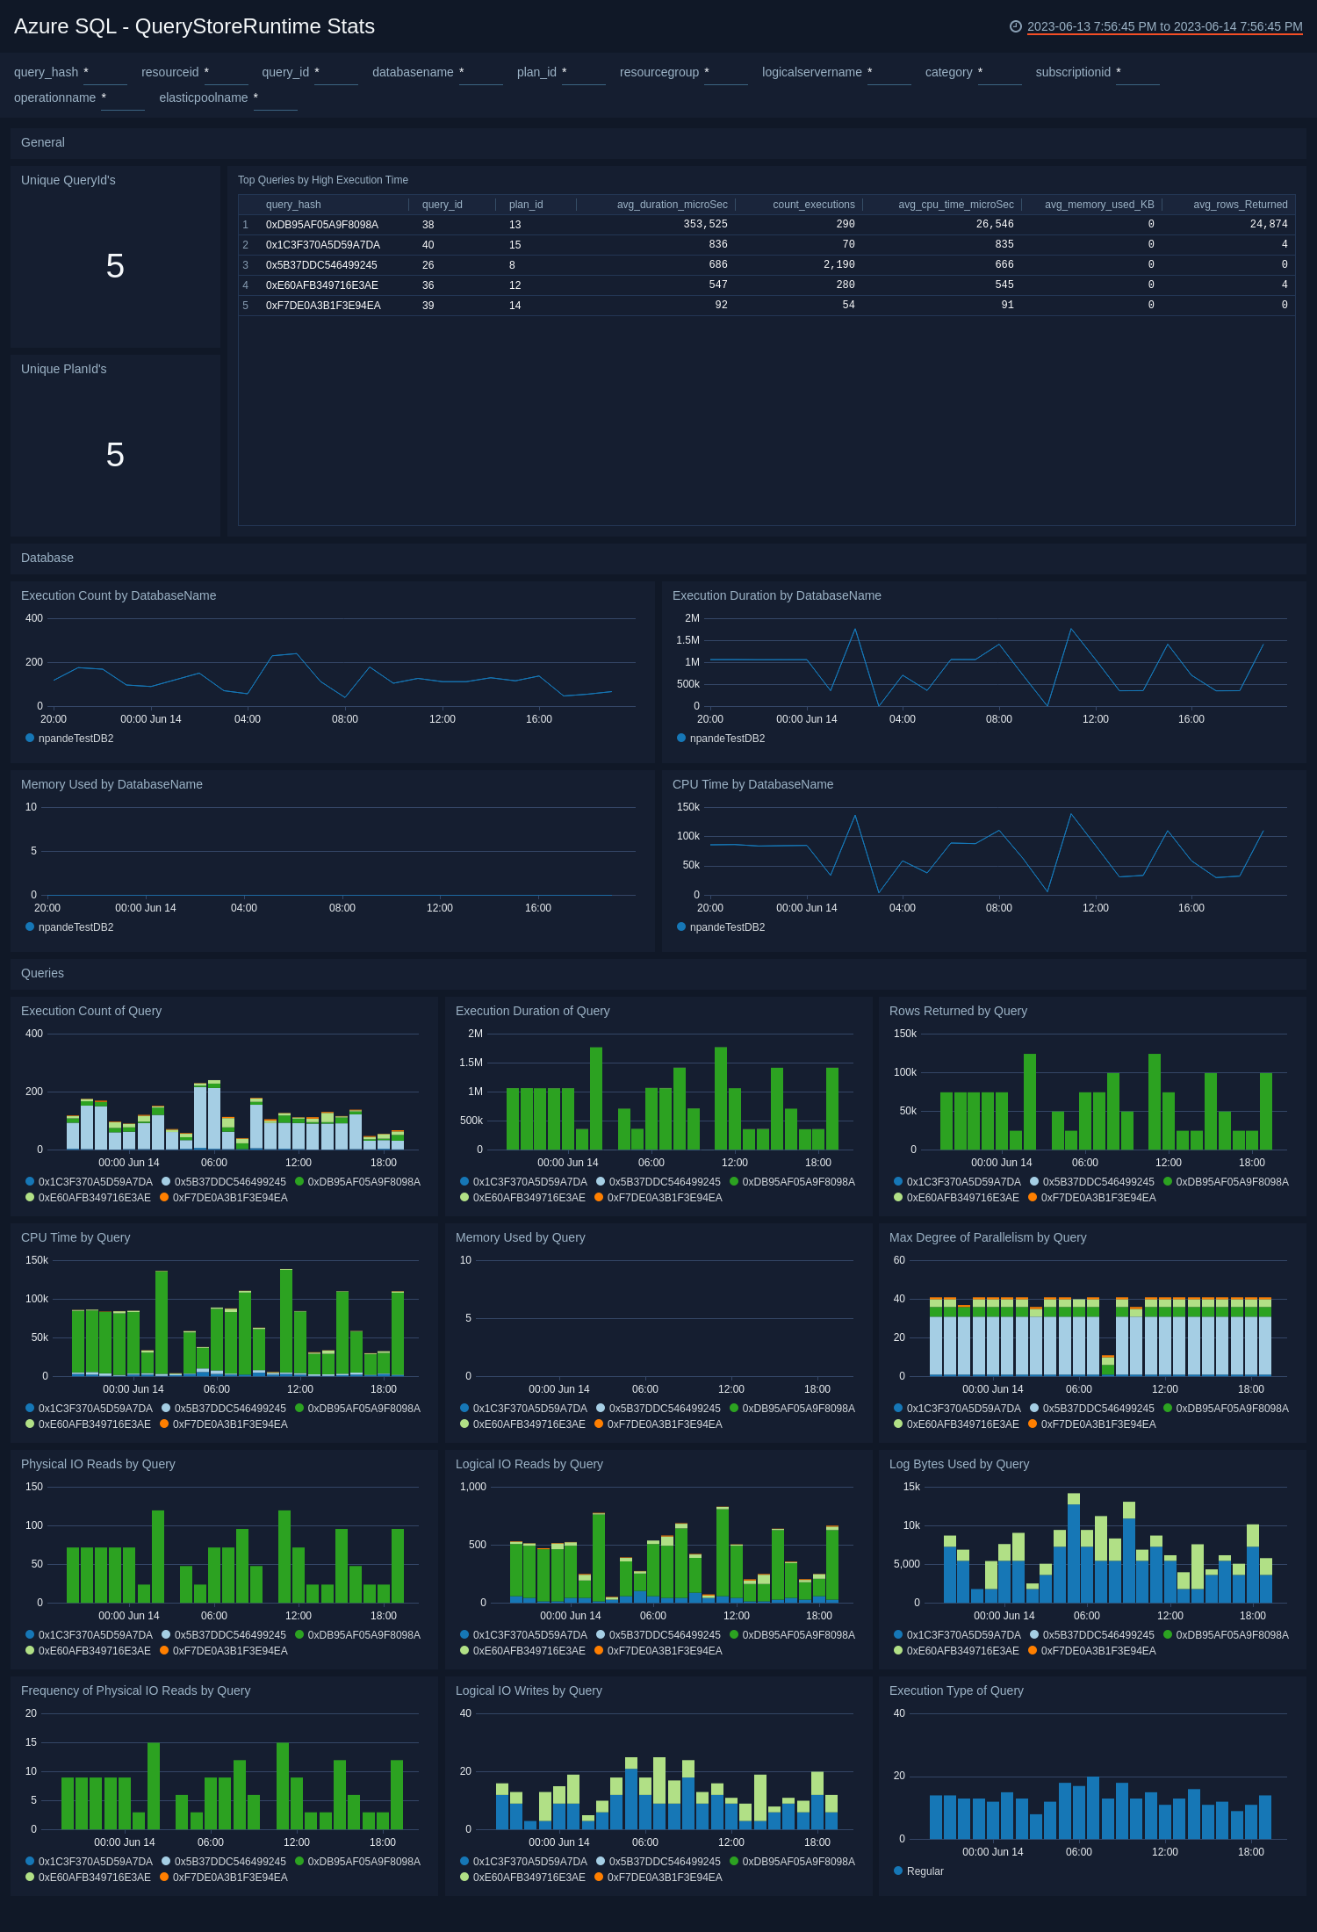The height and width of the screenshot is (1932, 1317).
Task: Click Top Queries by High Execution Time title
Action: 323,180
